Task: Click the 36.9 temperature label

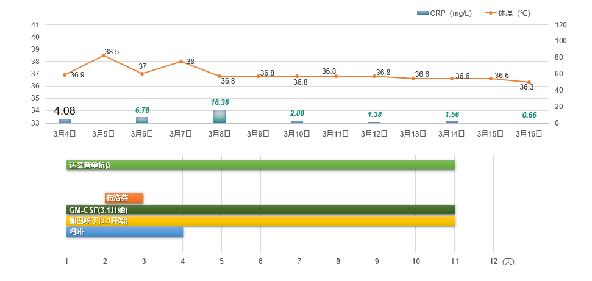Action: pos(77,75)
